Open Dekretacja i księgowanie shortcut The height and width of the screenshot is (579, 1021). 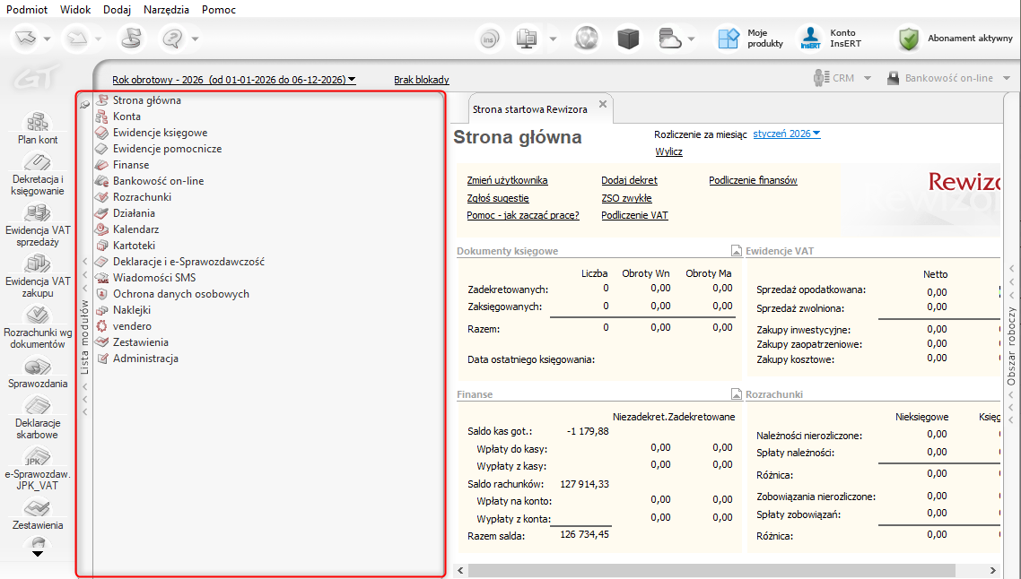pyautogui.click(x=38, y=175)
